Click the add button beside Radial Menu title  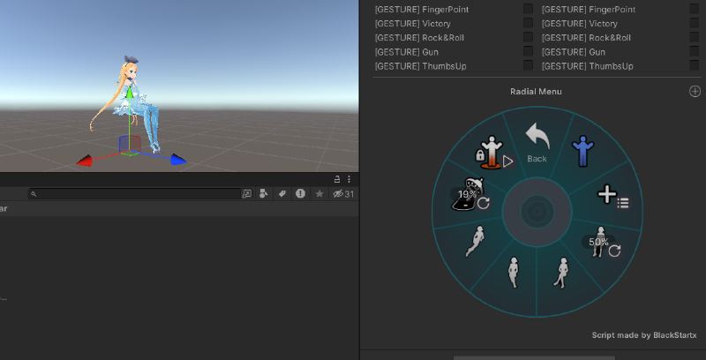click(x=695, y=92)
